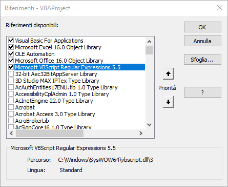The width and height of the screenshot is (228, 187).
Task: Select Microsoft Excel 16.0 Object Library text
Action: [58, 47]
